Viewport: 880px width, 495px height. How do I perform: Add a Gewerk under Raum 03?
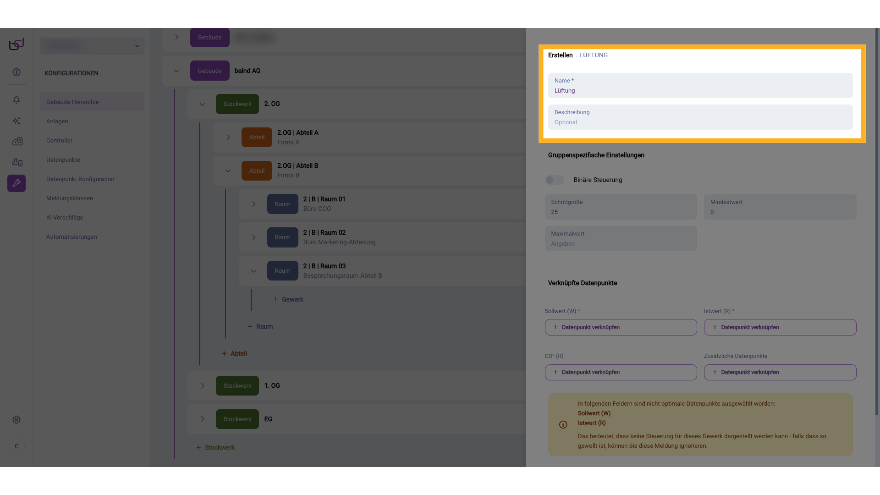pos(288,299)
